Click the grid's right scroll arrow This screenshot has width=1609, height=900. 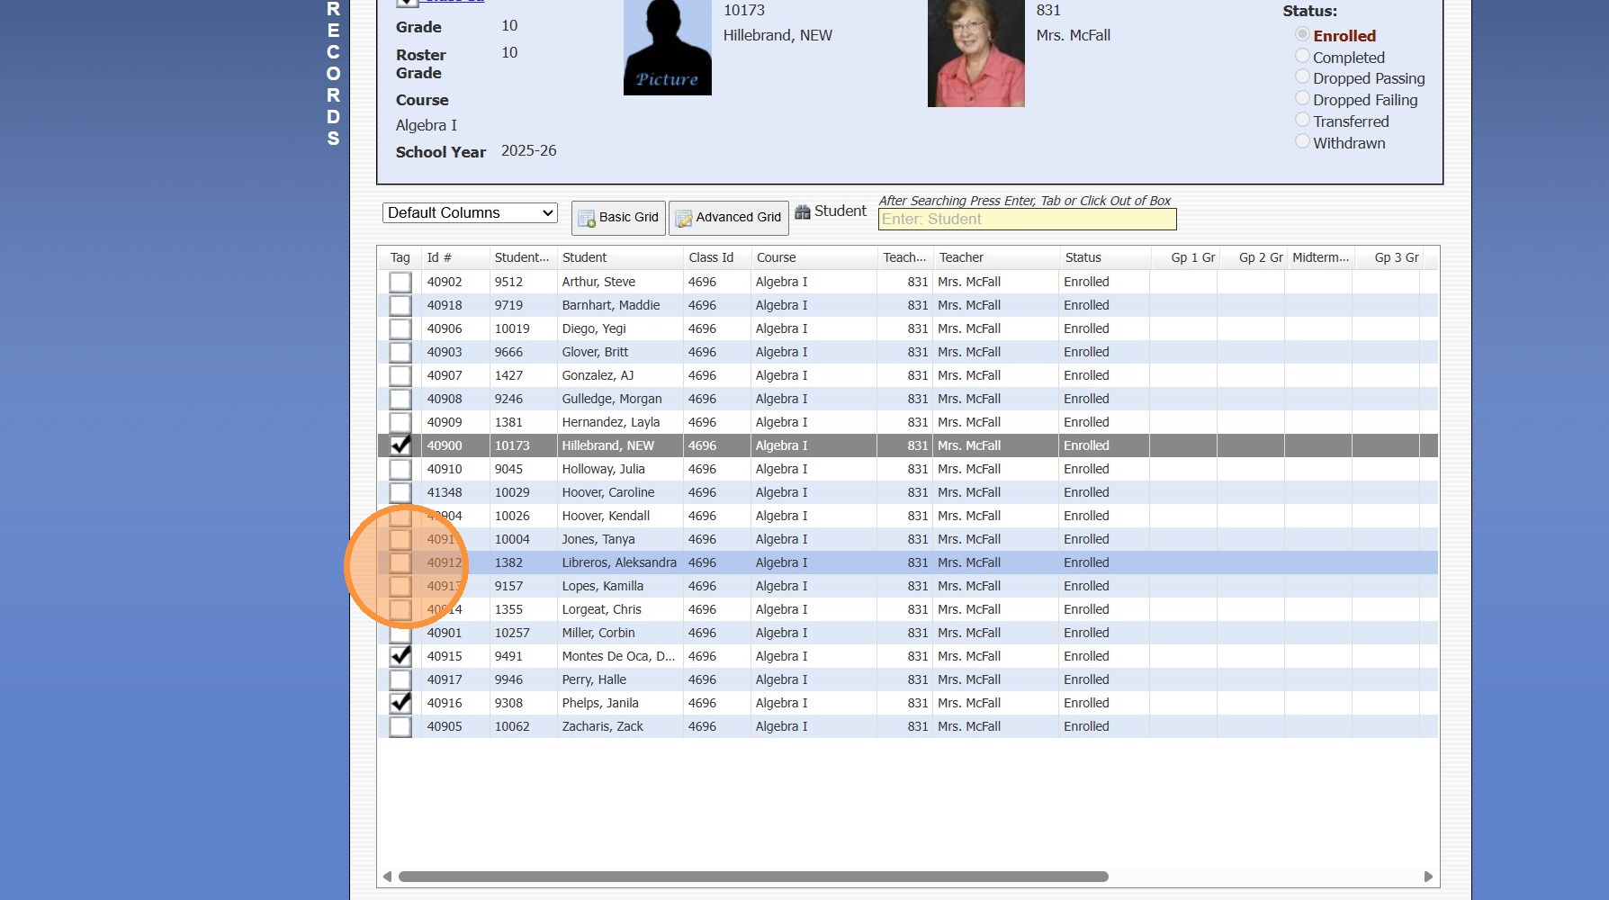pos(1428,877)
